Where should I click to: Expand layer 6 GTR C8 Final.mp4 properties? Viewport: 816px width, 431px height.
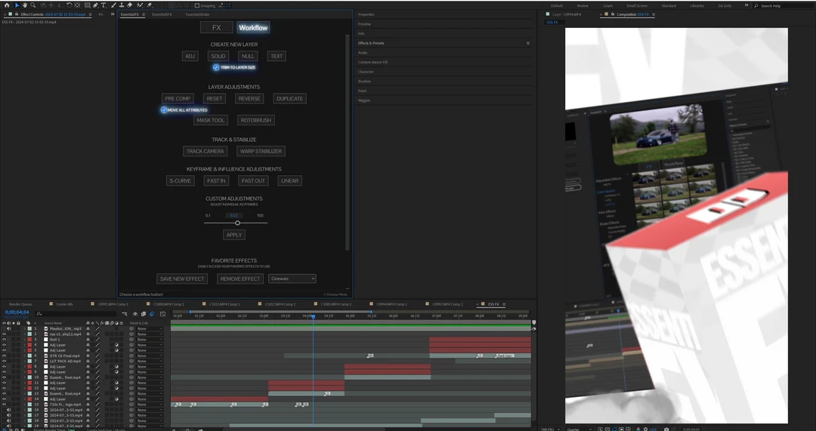tap(23, 356)
